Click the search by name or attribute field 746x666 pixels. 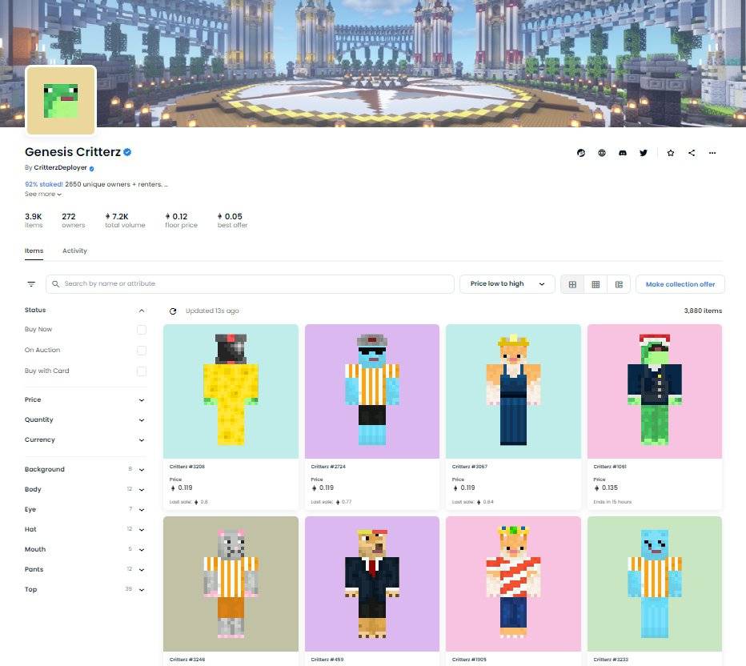click(250, 284)
